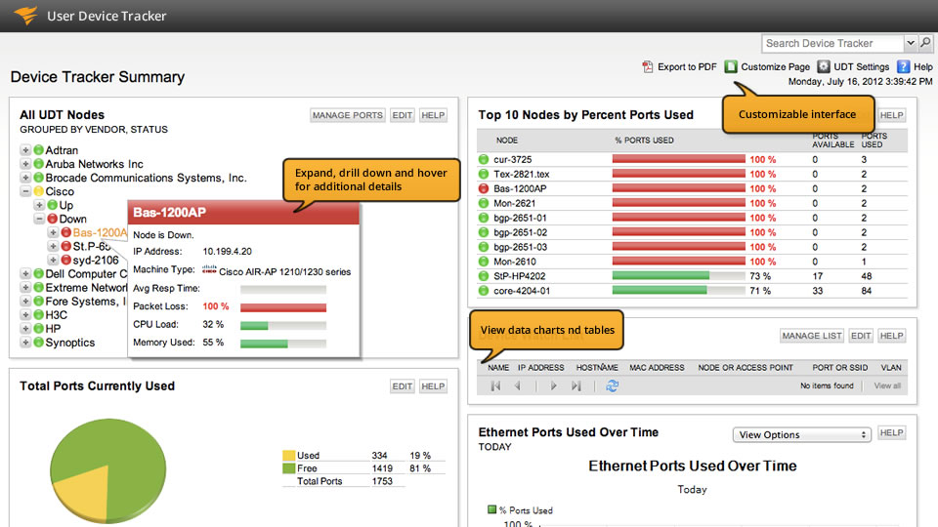Expand the Cisco Up group
Screen dimensions: 938x527
[x=39, y=205]
